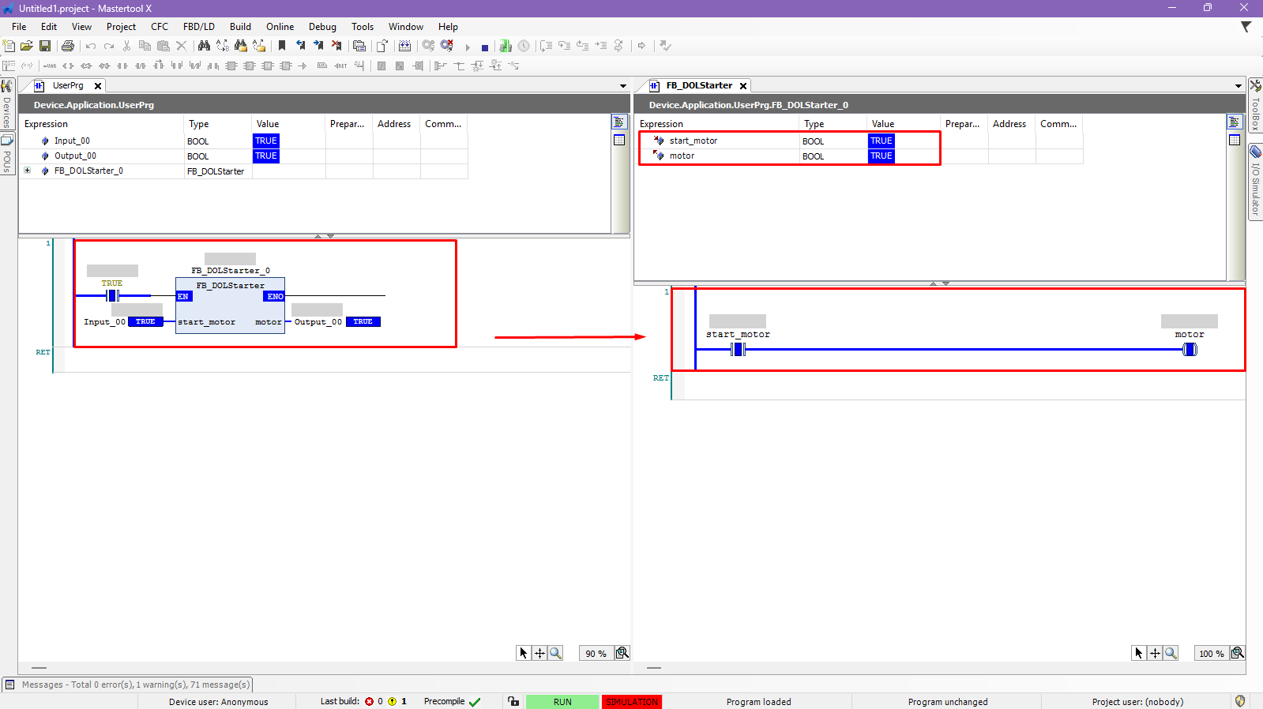Screen dimensions: 1263x709
Task: Click the Print icon in toolbar
Action: pyautogui.click(x=68, y=47)
